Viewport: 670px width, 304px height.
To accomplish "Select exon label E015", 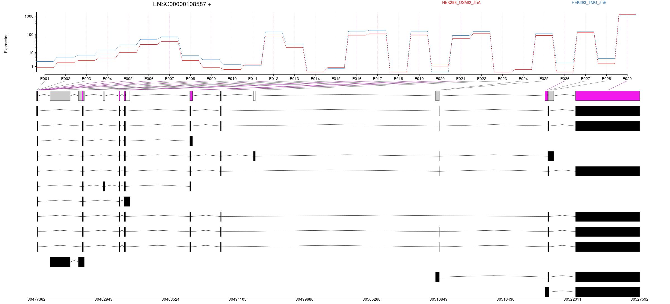I will (x=336, y=79).
